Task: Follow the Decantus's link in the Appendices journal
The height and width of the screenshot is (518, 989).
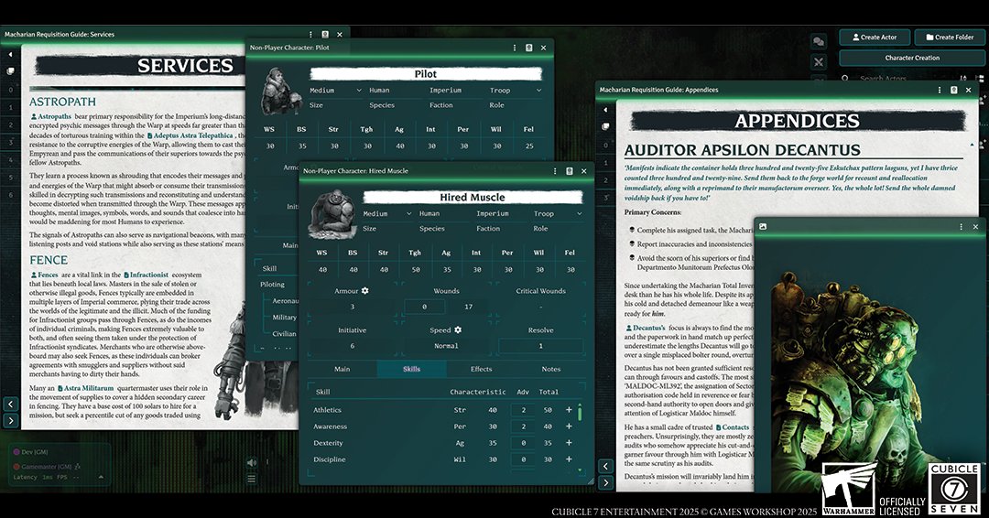Action: (646, 328)
